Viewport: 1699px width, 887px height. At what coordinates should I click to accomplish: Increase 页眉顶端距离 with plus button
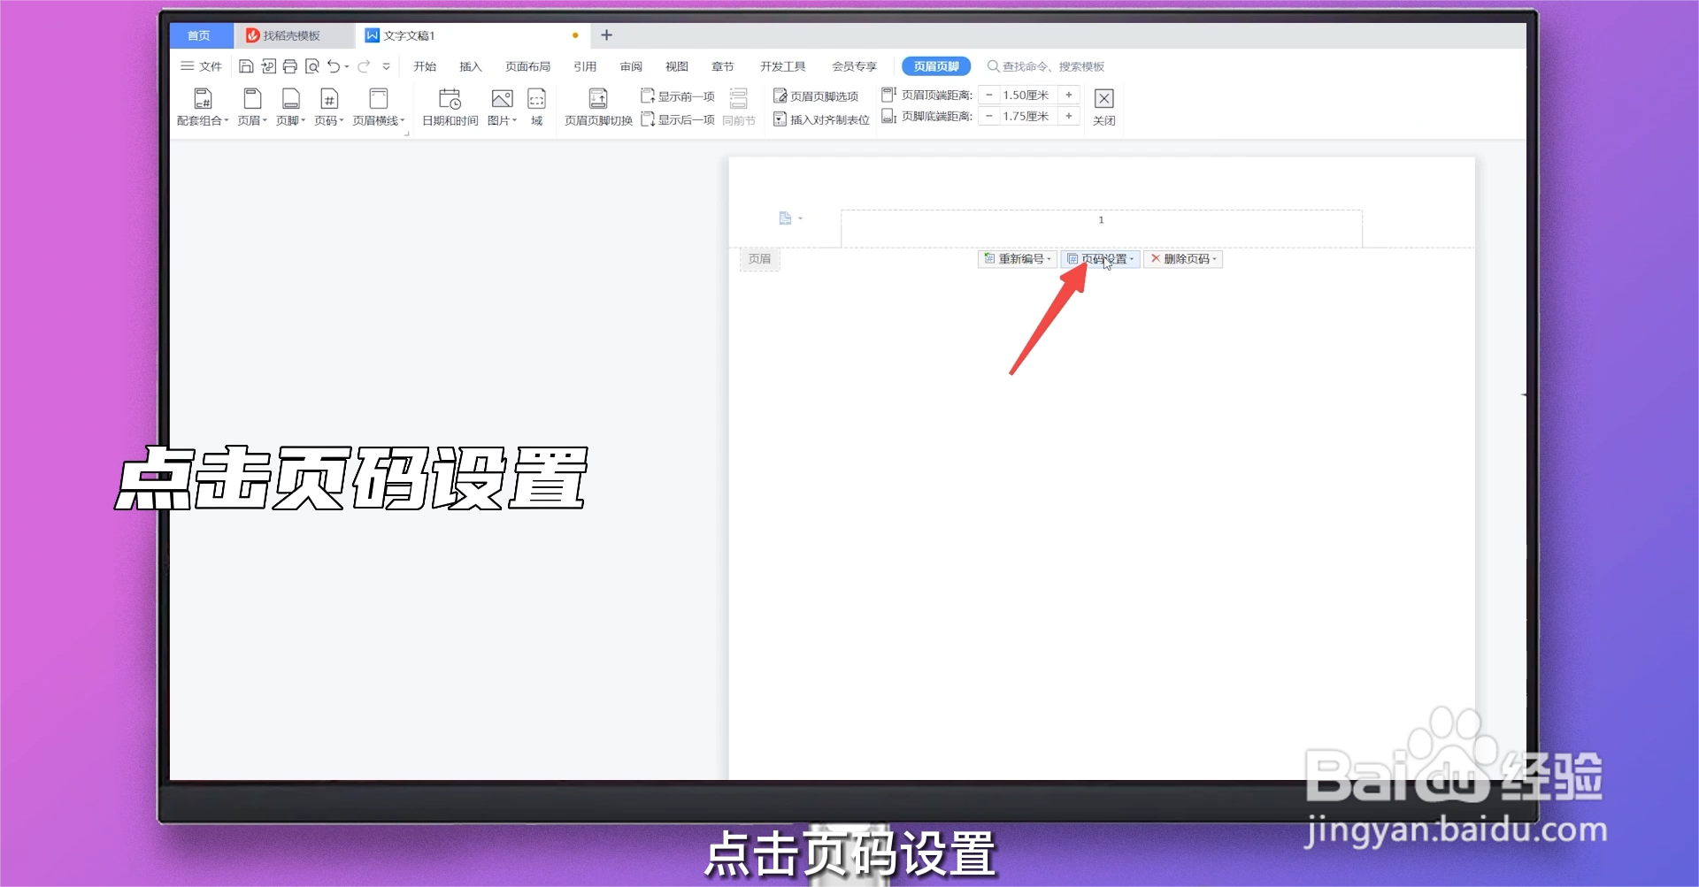(1069, 95)
